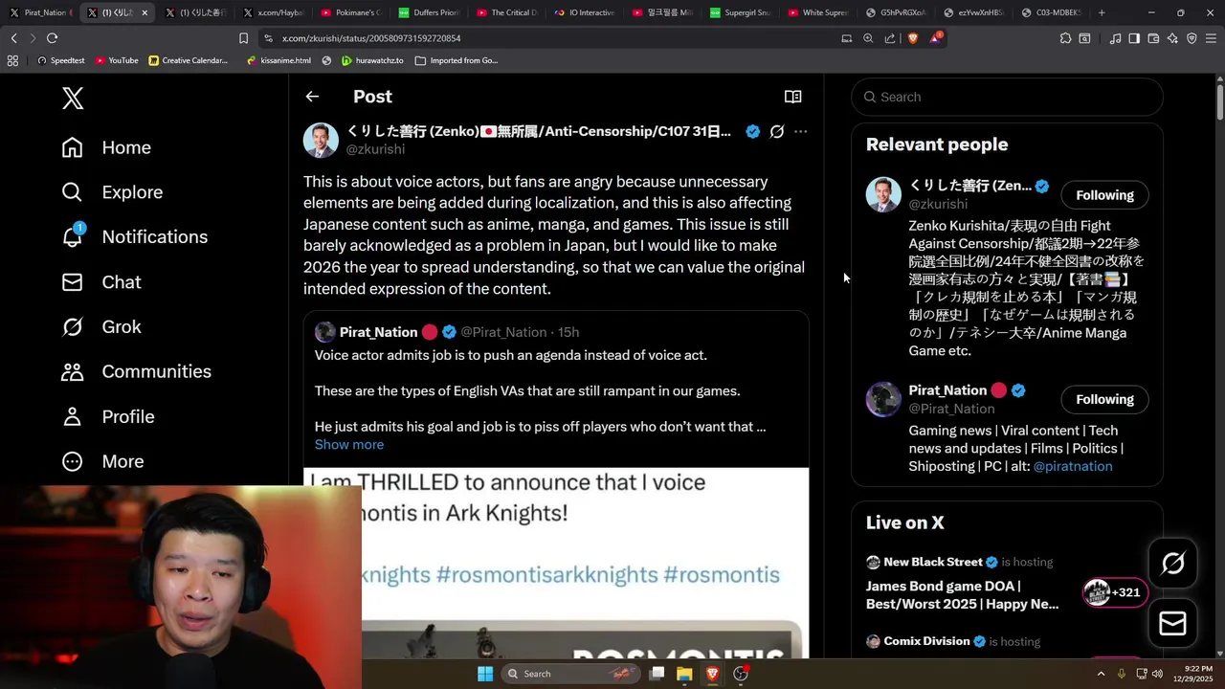This screenshot has height=689, width=1225.
Task: Open Explore in the sidebar
Action: tap(112, 192)
